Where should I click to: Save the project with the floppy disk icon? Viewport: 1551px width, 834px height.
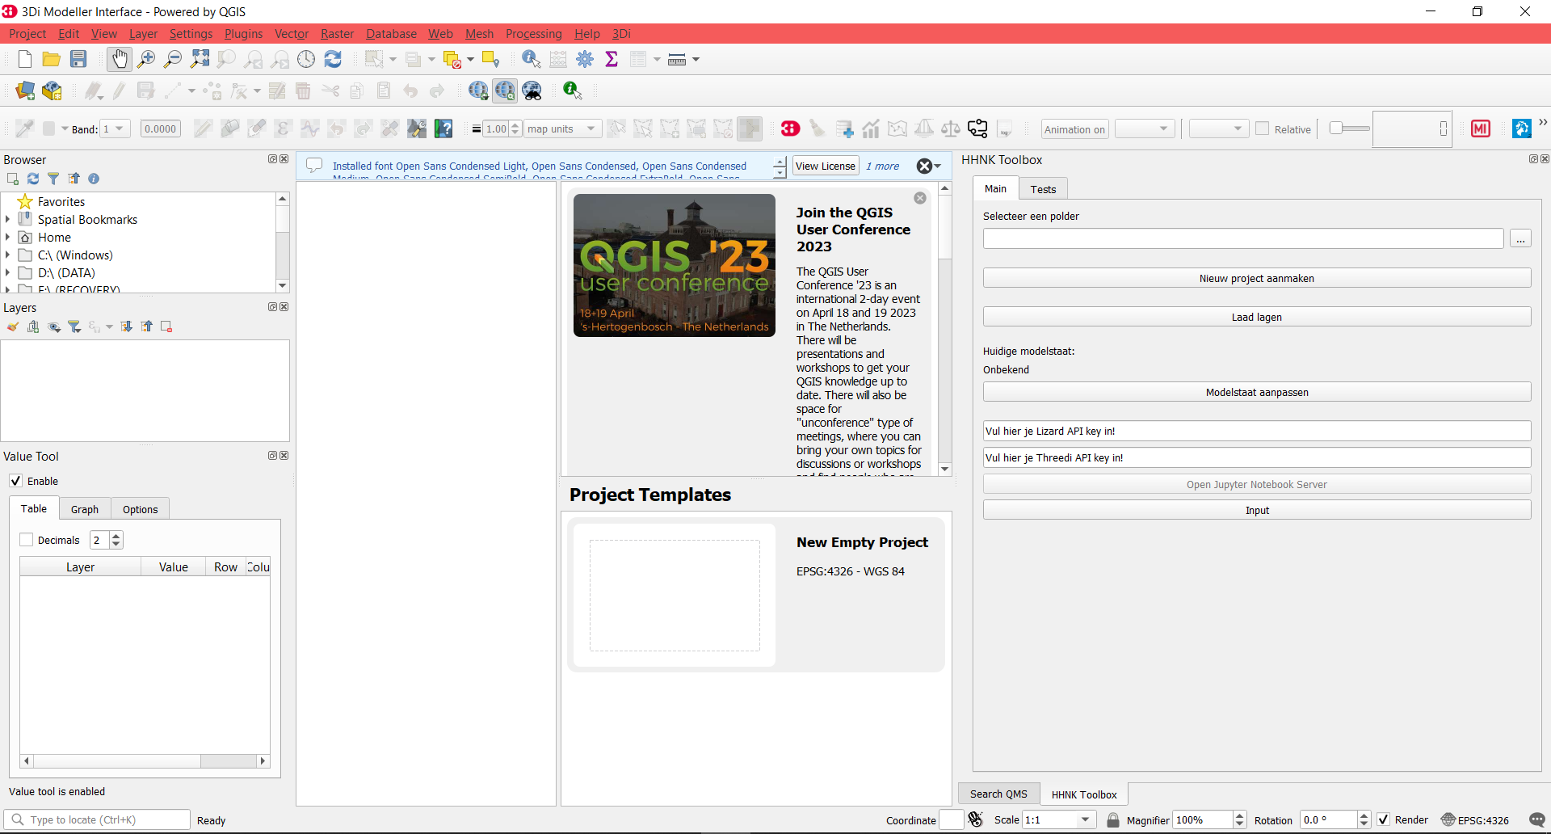[78, 59]
